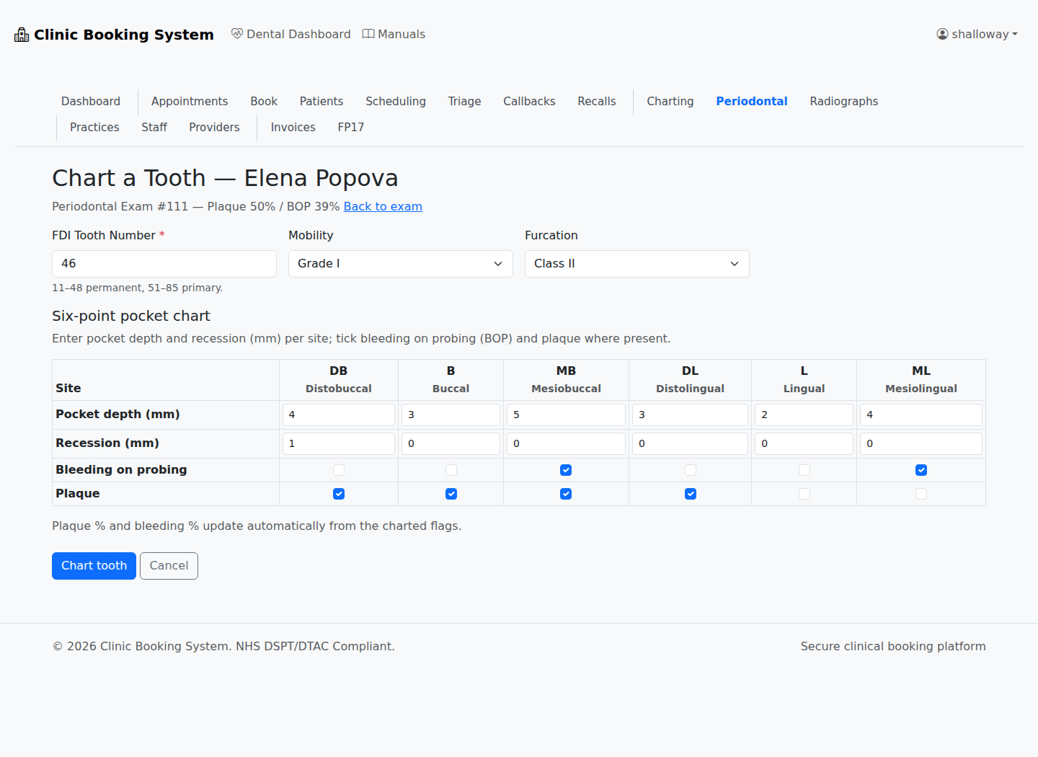Image resolution: width=1038 pixels, height=757 pixels.
Task: Click the clinic building logo icon
Action: pyautogui.click(x=22, y=35)
